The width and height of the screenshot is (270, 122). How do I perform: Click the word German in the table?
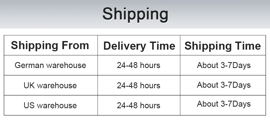[29, 65]
